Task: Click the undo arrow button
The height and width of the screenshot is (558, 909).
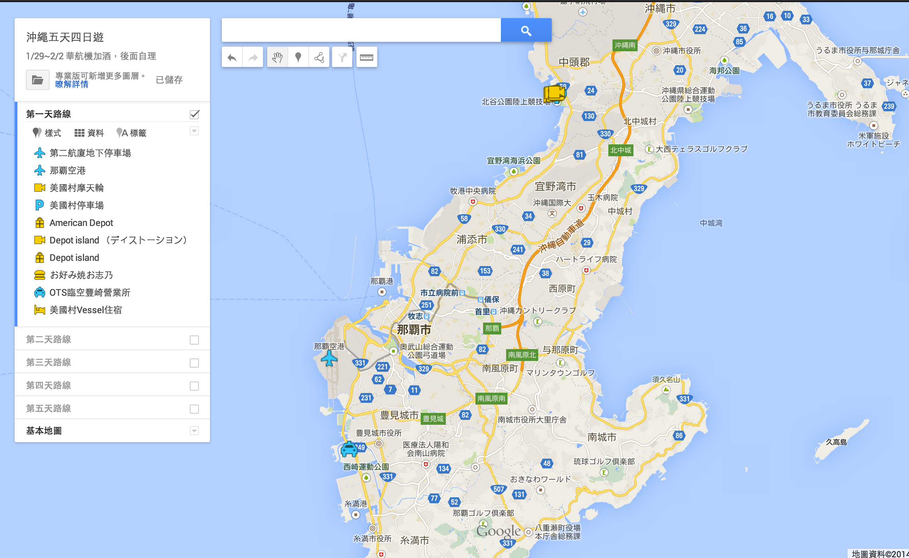Action: coord(232,58)
